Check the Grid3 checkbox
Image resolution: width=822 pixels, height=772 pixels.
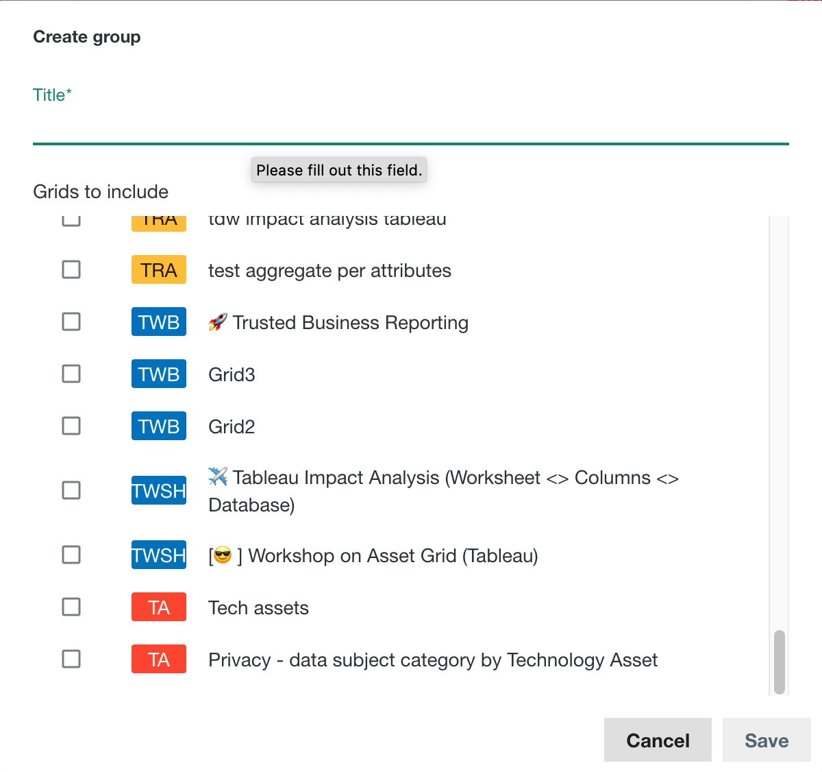tap(71, 374)
